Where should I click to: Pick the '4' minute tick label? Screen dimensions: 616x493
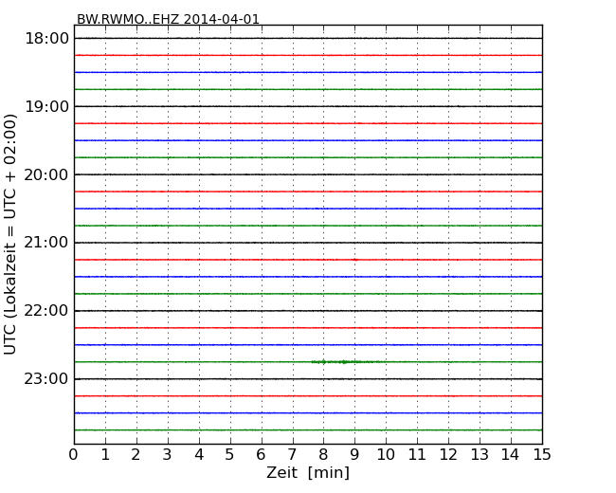point(199,455)
